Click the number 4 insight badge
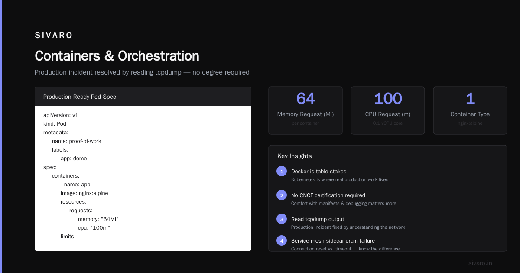Image resolution: width=520 pixels, height=273 pixels. (x=282, y=240)
